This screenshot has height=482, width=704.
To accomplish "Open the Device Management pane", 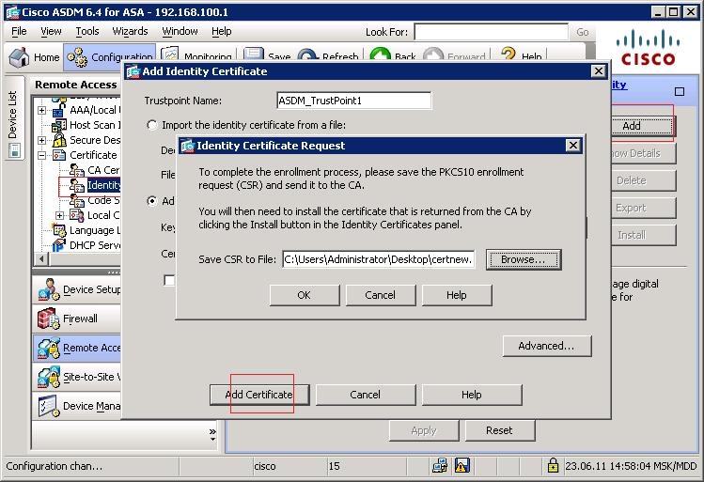I will (x=77, y=406).
